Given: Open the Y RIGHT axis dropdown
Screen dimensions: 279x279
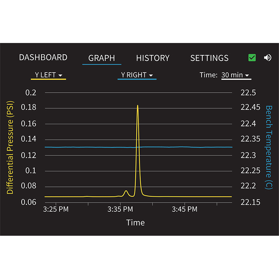Looking at the screenshot, I should (x=137, y=75).
